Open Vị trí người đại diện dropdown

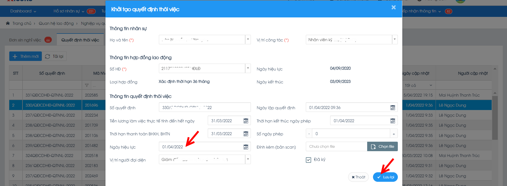point(248,159)
